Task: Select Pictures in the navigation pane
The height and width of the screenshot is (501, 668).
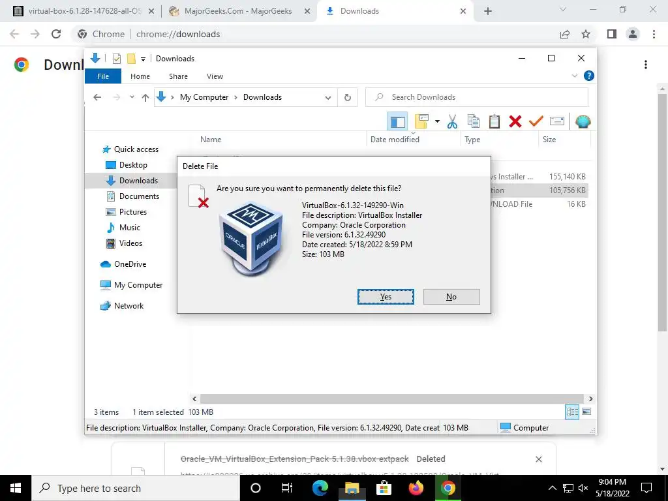Action: pyautogui.click(x=126, y=212)
